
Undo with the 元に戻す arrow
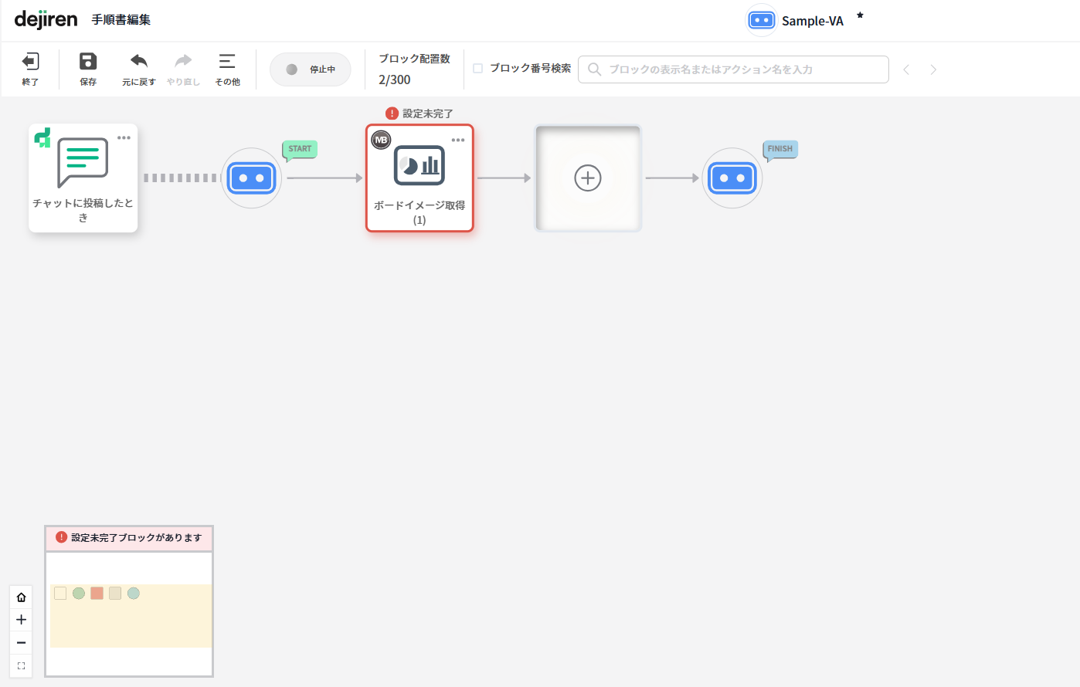[139, 62]
